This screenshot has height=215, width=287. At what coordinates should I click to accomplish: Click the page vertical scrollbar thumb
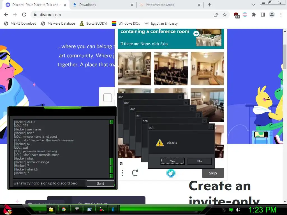click(x=285, y=57)
